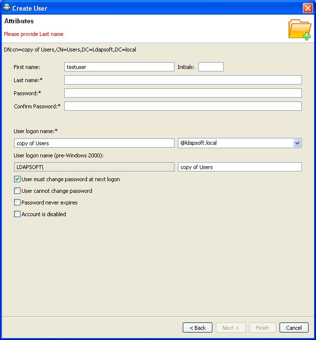Close the Create User dialog window
Viewport: 316px width, 340px height.
point(307,8)
